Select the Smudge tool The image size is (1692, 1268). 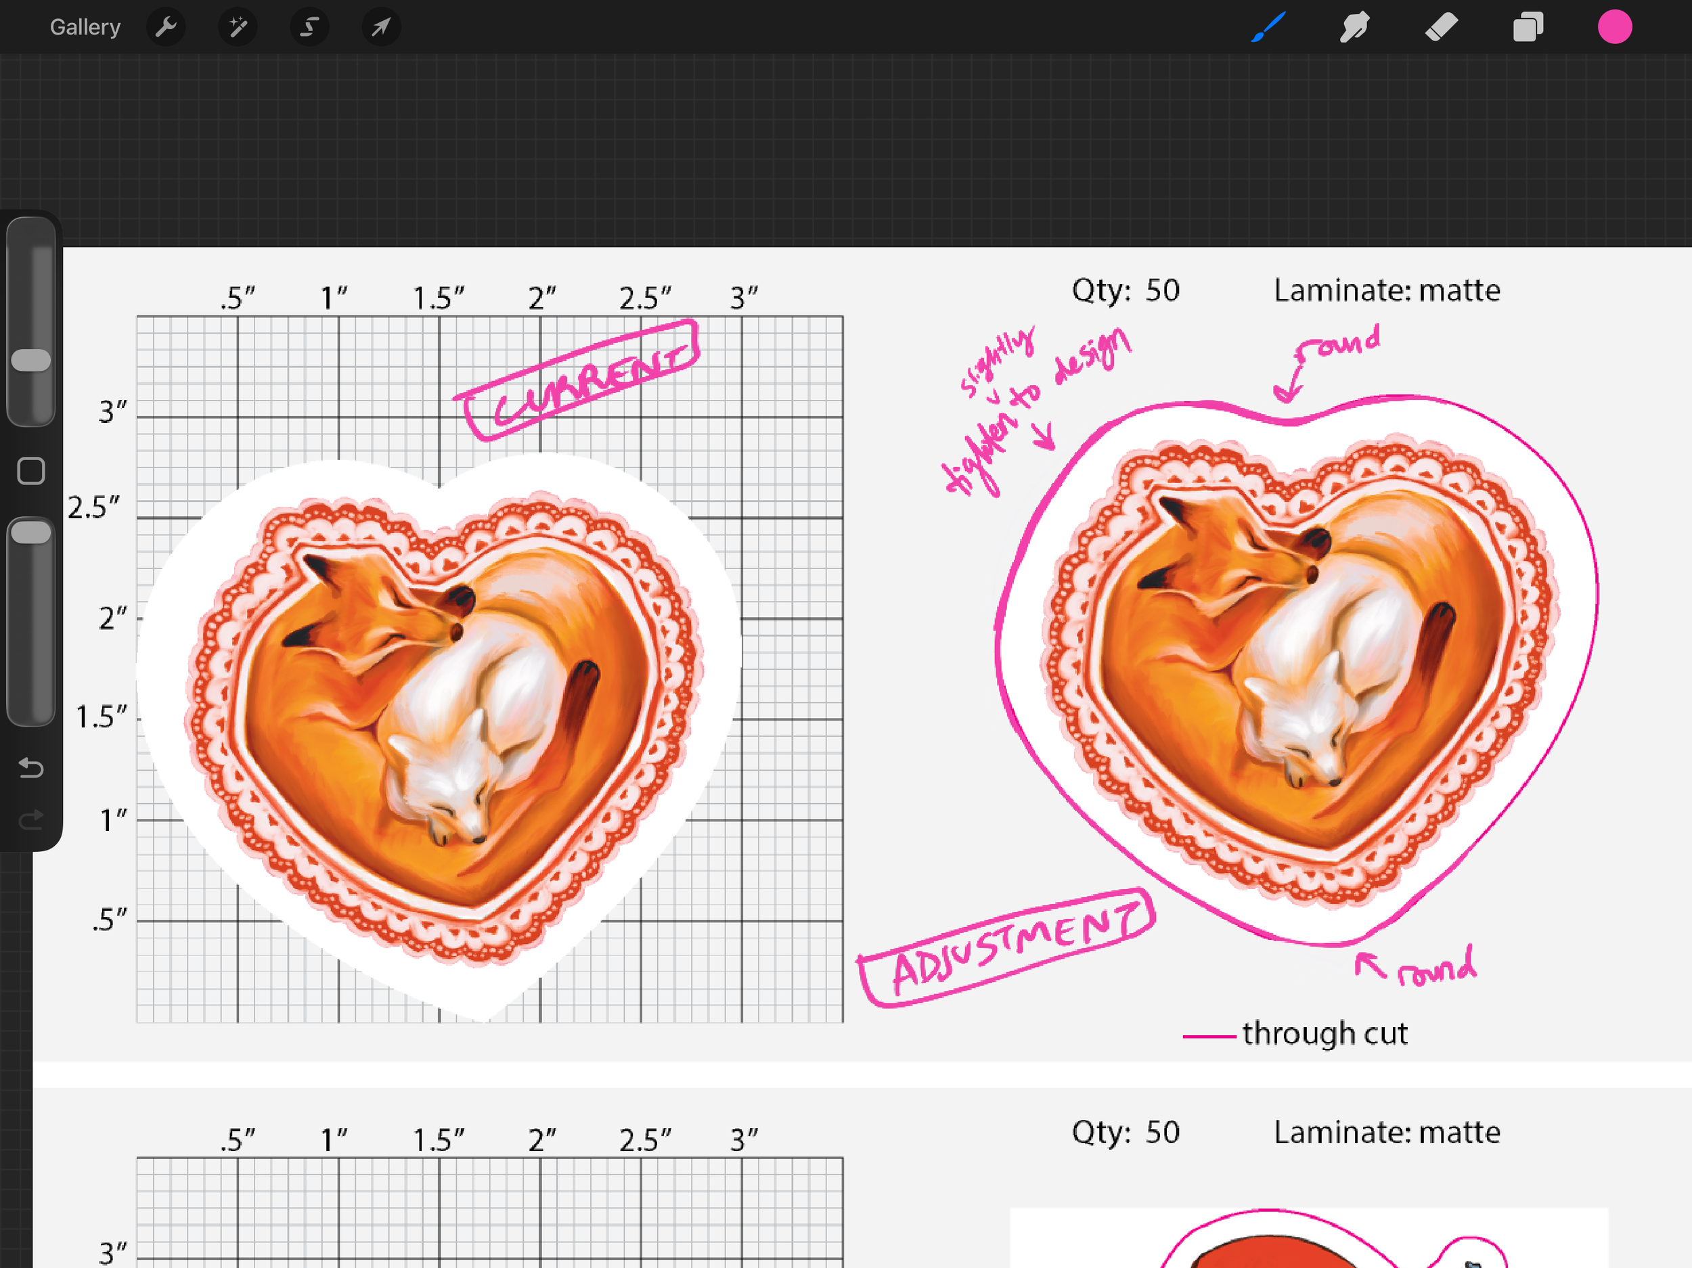click(1354, 28)
